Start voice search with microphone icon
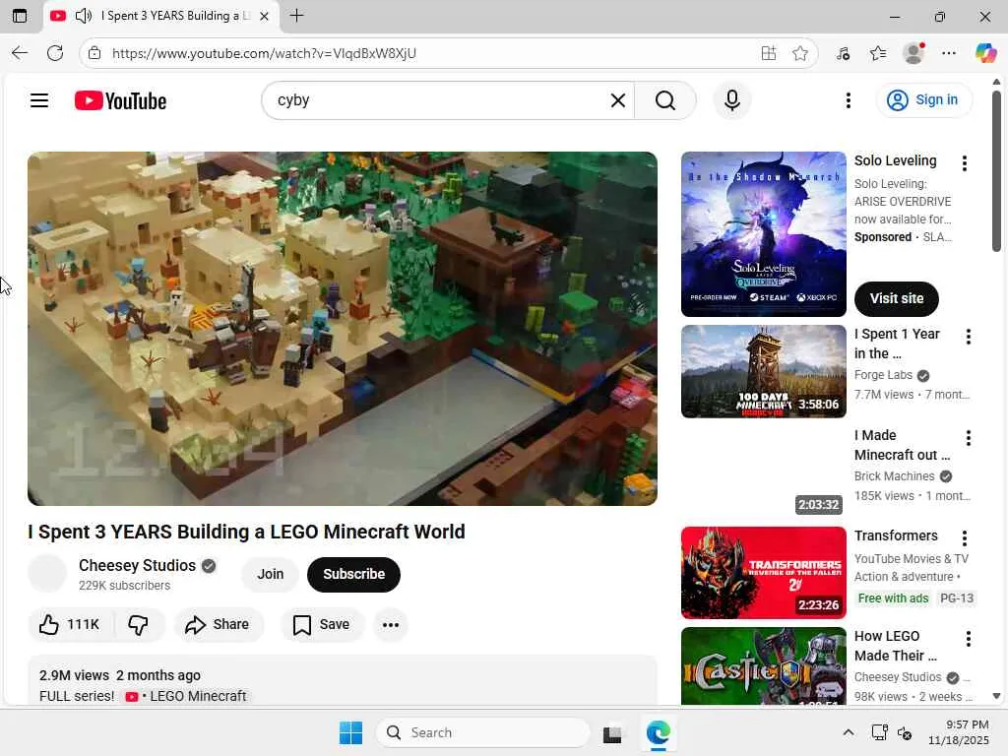 (x=731, y=100)
